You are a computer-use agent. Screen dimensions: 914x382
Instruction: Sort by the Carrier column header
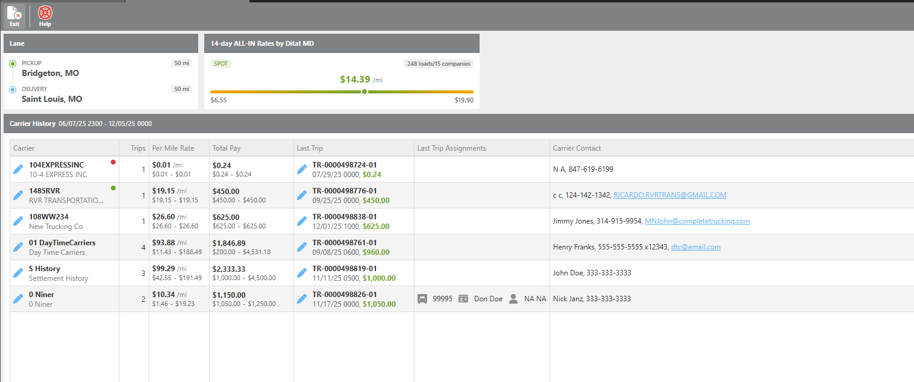click(24, 148)
